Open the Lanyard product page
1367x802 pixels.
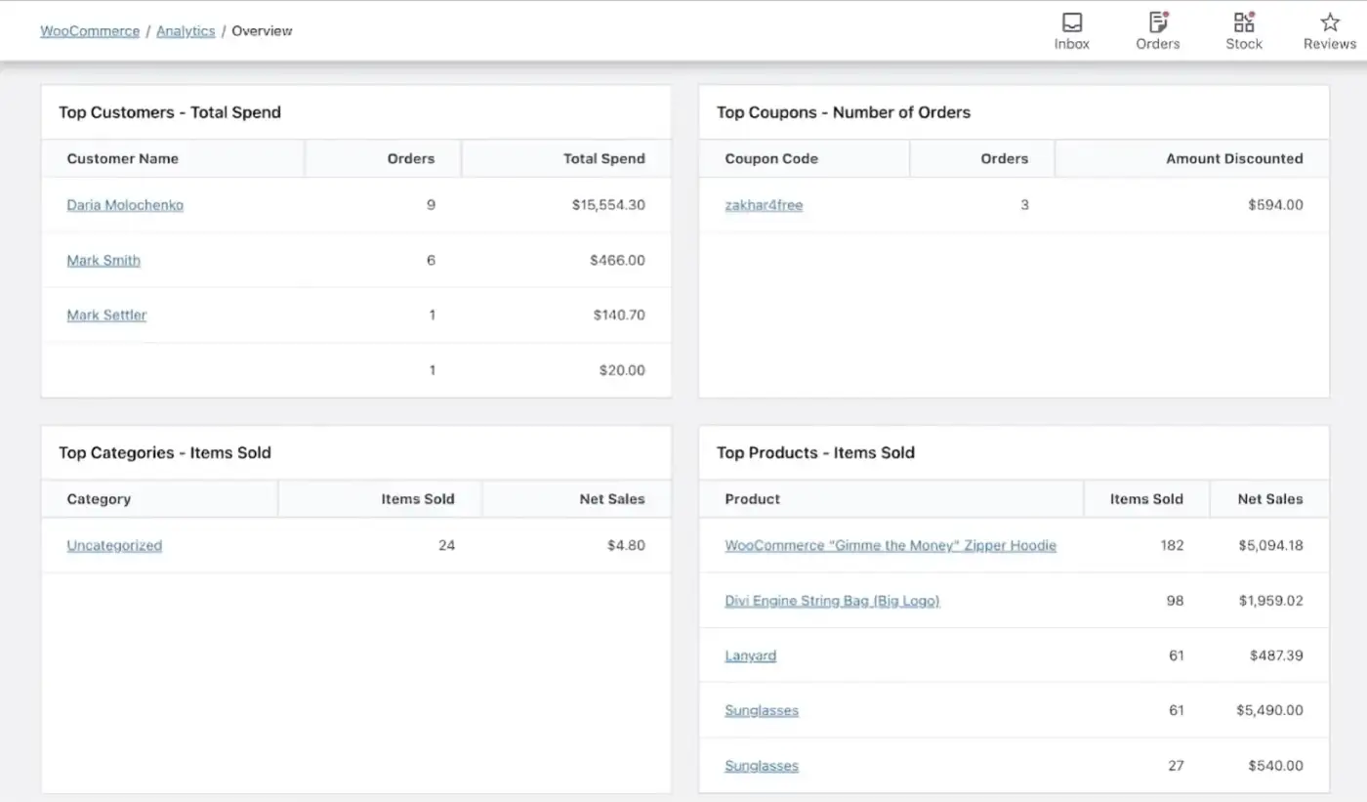pyautogui.click(x=750, y=655)
